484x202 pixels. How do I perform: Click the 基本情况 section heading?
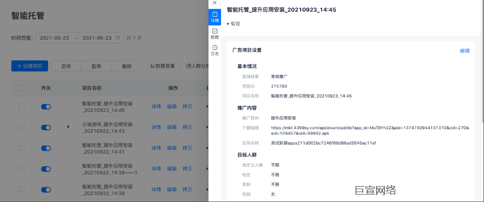click(247, 66)
